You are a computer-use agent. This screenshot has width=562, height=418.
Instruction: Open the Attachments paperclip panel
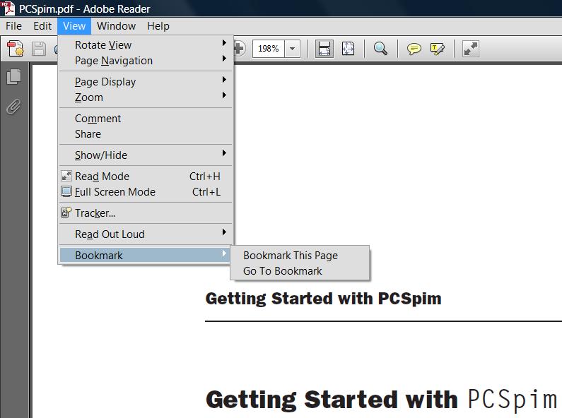pos(13,107)
